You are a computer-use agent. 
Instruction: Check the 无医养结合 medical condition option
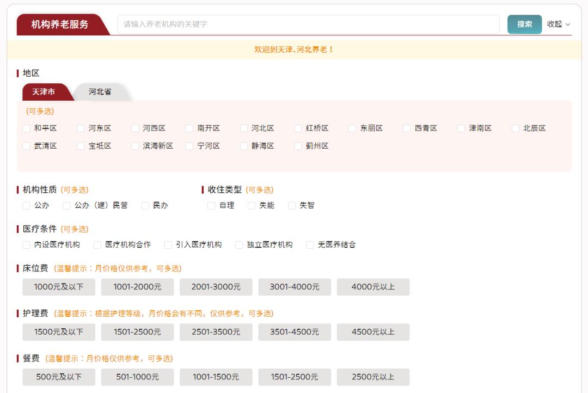coord(311,245)
